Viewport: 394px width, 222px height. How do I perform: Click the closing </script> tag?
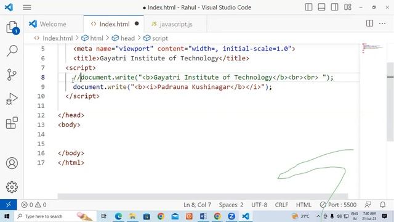[x=82, y=96]
